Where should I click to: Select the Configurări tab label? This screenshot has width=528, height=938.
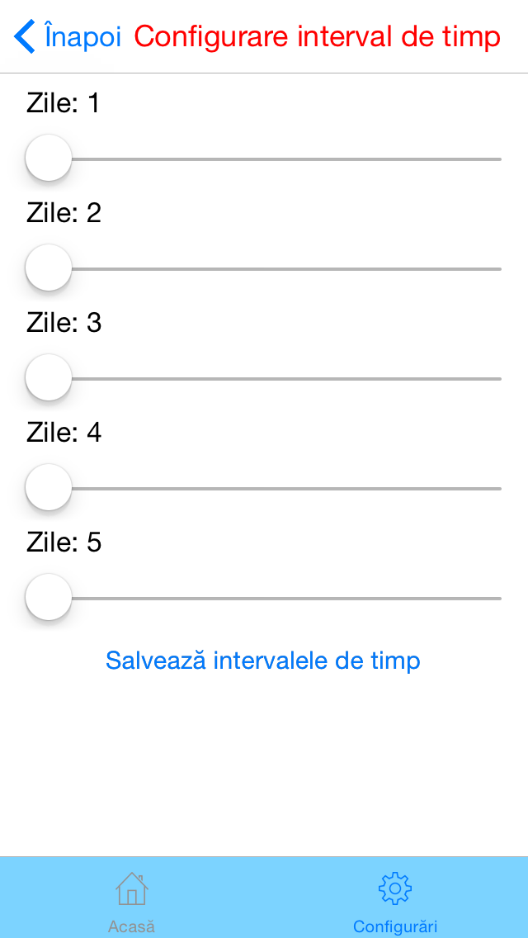pos(395,926)
